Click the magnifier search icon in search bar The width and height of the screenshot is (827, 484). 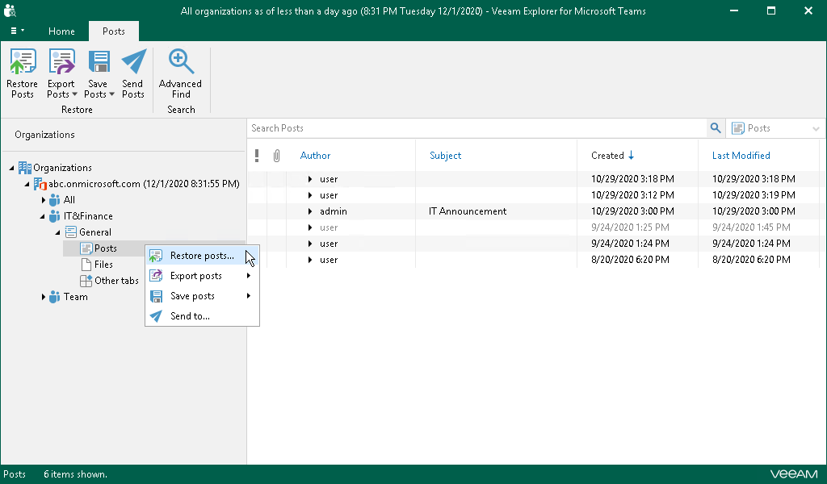click(x=715, y=128)
